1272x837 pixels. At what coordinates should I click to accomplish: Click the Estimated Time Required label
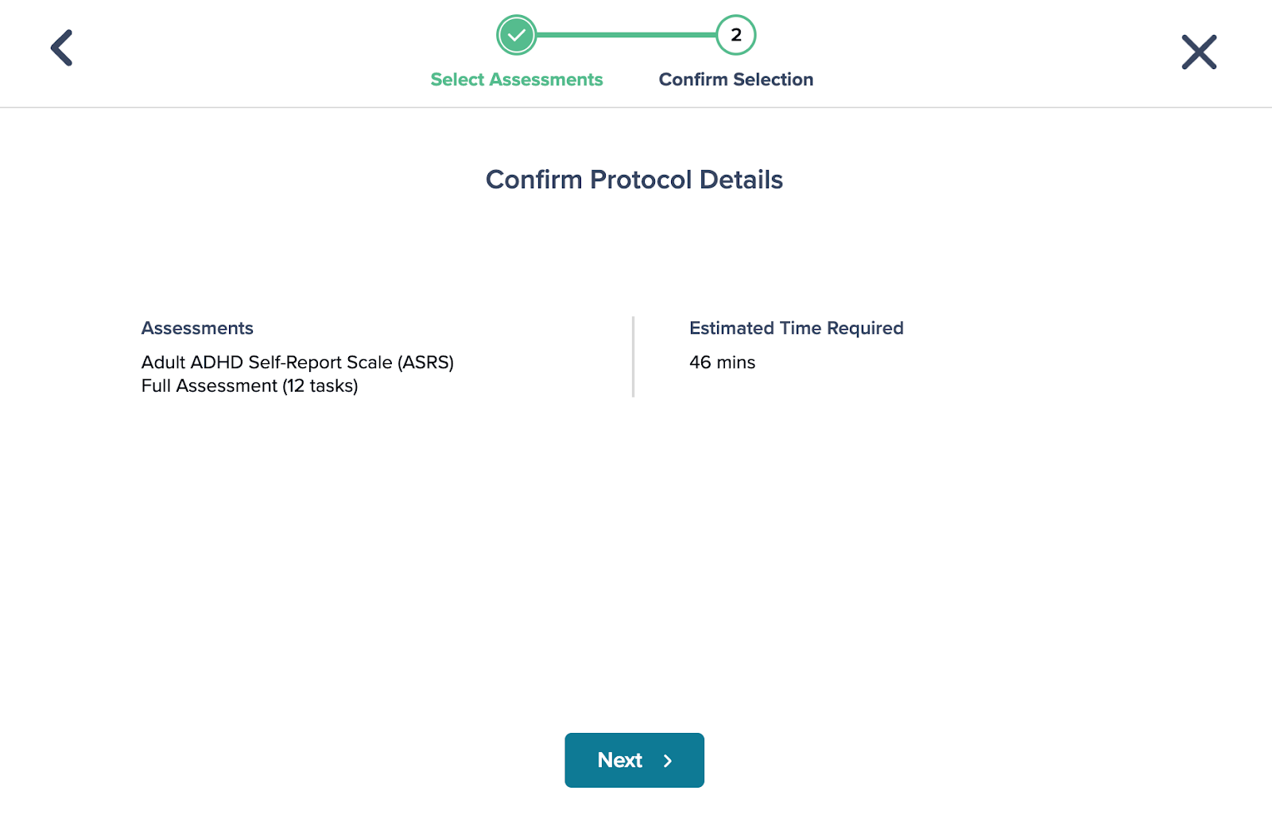pos(797,328)
